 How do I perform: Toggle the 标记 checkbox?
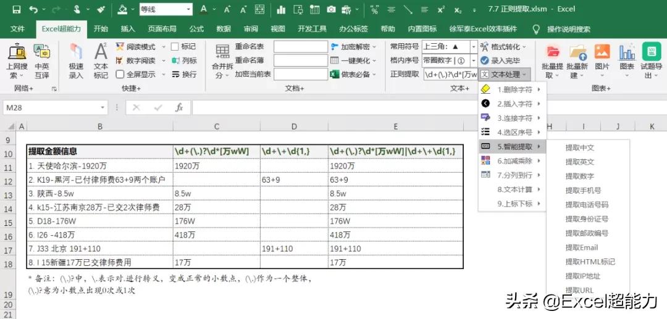pyautogui.click(x=175, y=47)
